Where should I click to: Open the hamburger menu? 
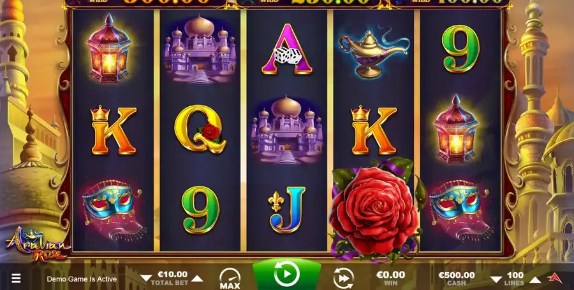click(16, 279)
